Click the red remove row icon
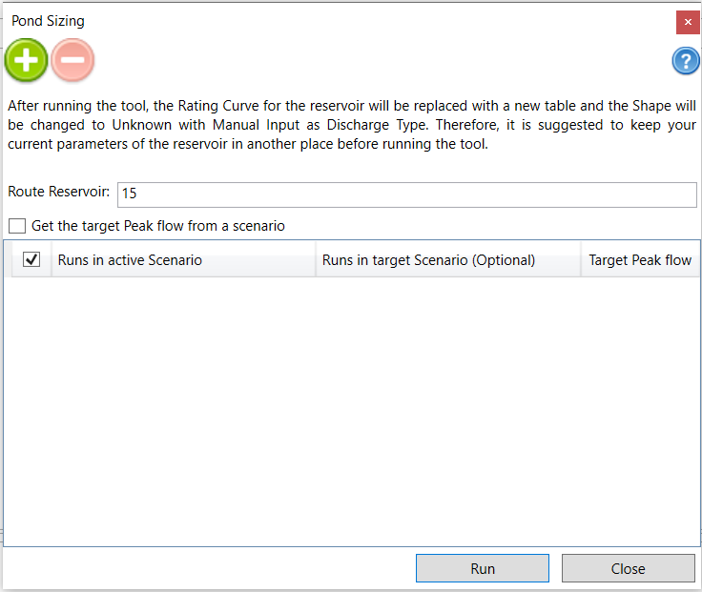Viewport: 702px width, 592px height. 72,60
